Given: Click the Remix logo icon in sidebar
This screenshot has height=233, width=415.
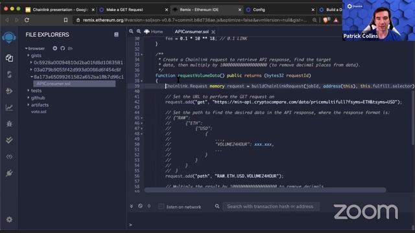Looking at the screenshot, I should coord(8,38).
